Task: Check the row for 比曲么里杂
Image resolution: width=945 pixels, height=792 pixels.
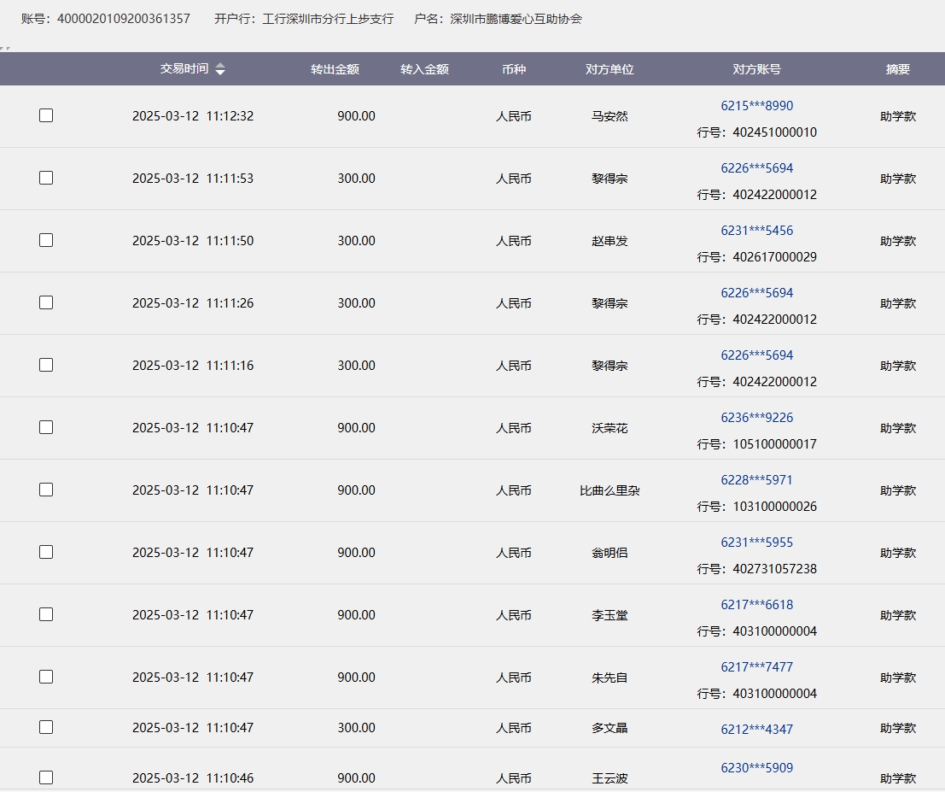Action: tap(46, 490)
